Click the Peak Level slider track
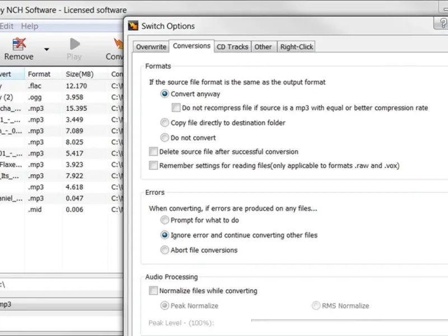This screenshot has height=336, width=448. coord(349,321)
